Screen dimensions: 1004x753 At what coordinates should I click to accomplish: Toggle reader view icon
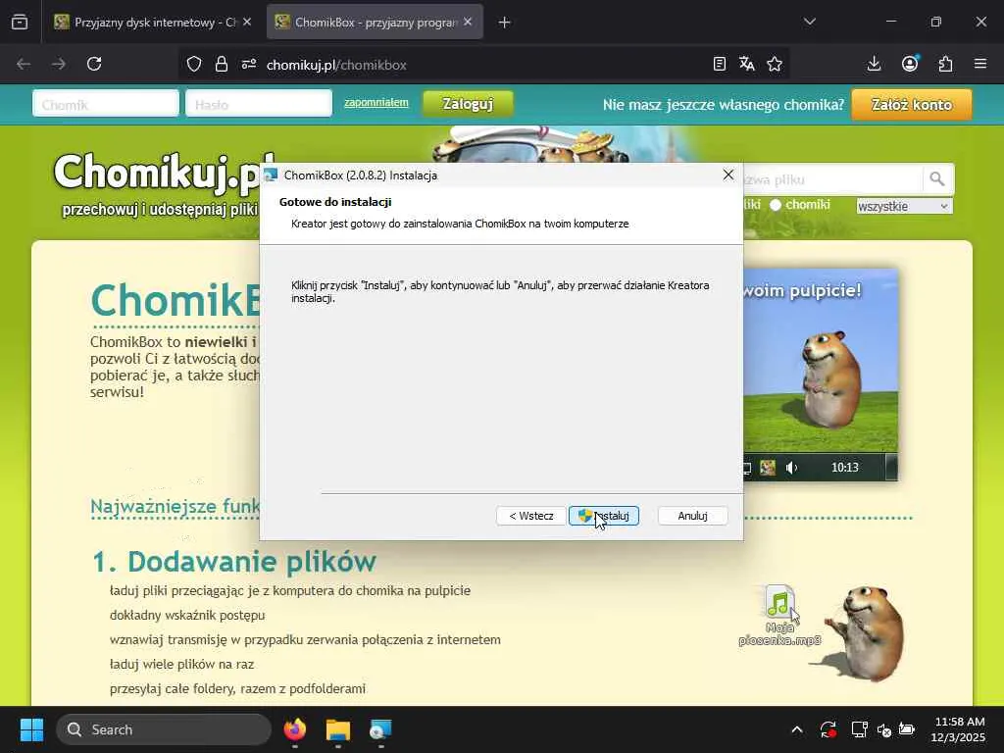coord(719,64)
